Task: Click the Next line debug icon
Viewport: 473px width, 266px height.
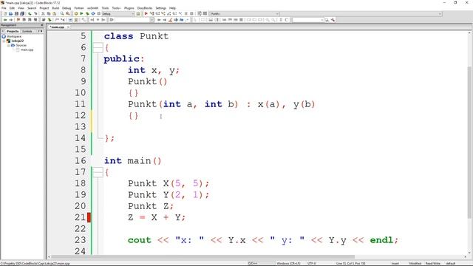Action: pyautogui.click(x=157, y=13)
